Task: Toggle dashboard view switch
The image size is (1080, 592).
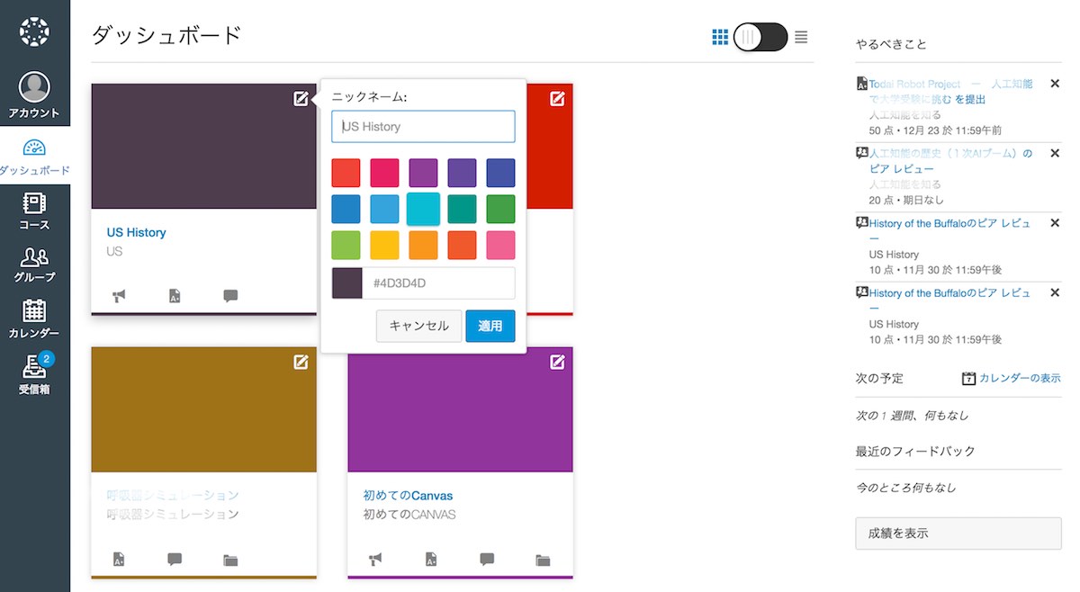Action: point(760,37)
